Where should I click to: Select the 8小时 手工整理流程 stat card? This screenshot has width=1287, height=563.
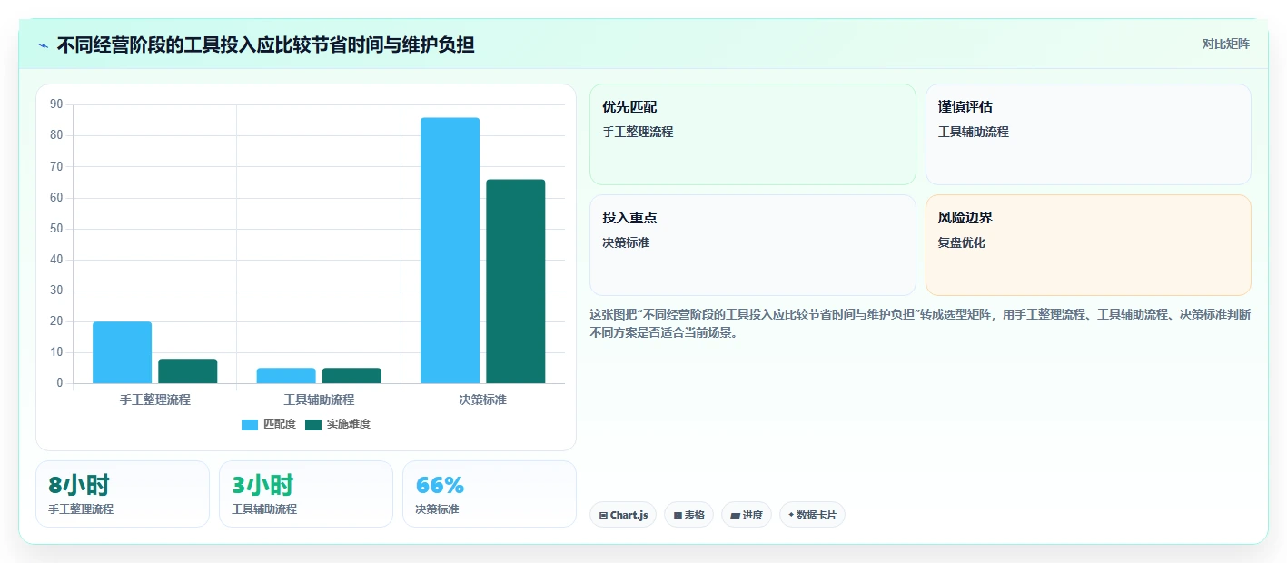pyautogui.click(x=123, y=494)
